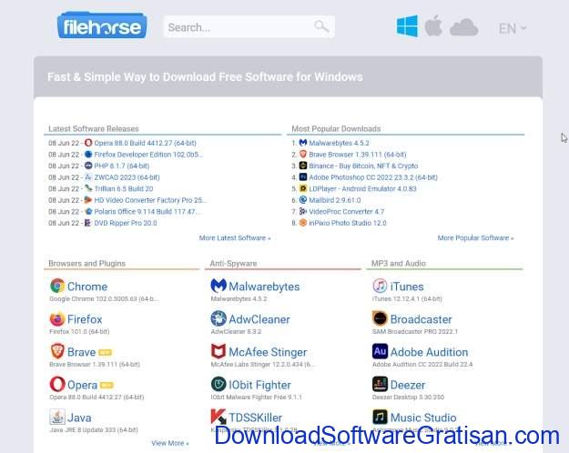The image size is (569, 453).
Task: Open the Firefox title link
Action: click(85, 319)
